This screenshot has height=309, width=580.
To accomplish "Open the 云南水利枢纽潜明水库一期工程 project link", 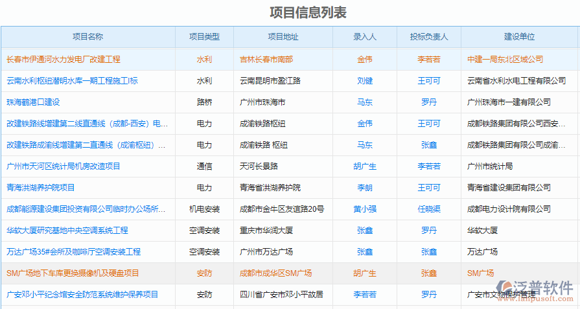I will point(72,81).
